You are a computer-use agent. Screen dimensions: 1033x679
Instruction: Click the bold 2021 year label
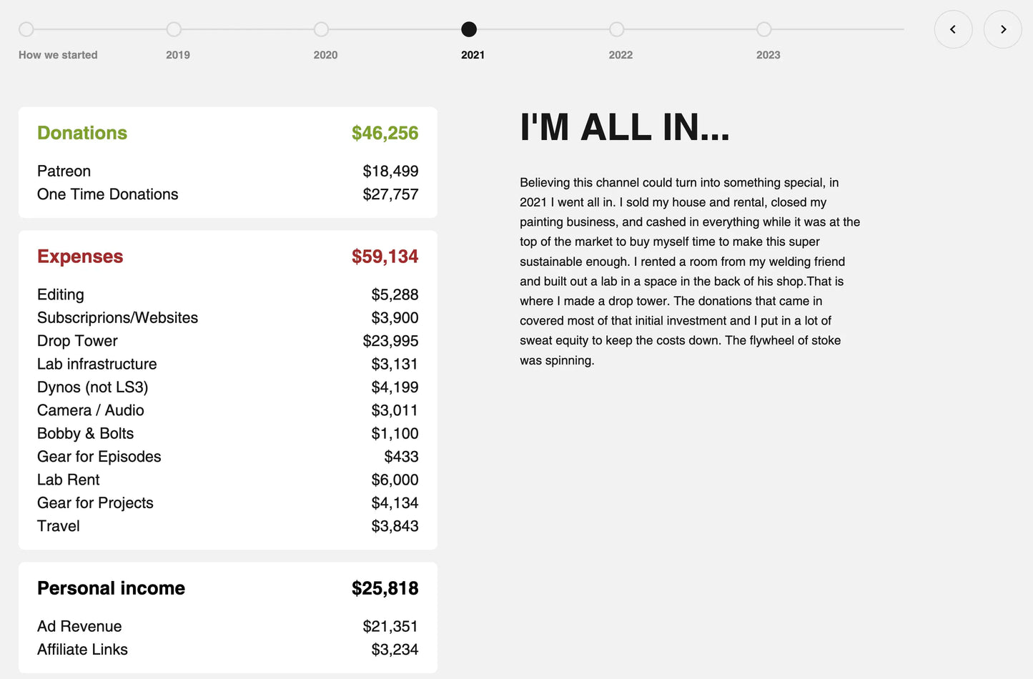pos(473,55)
